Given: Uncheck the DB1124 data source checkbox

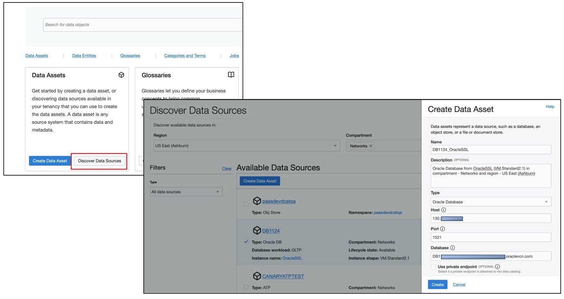Looking at the screenshot, I should [x=246, y=242].
